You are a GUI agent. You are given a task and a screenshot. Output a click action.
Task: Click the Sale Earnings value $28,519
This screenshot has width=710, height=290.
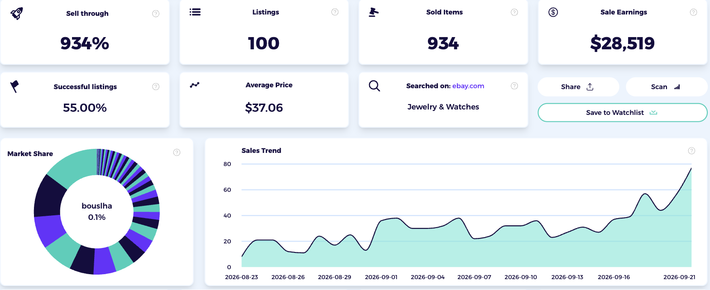coord(623,43)
